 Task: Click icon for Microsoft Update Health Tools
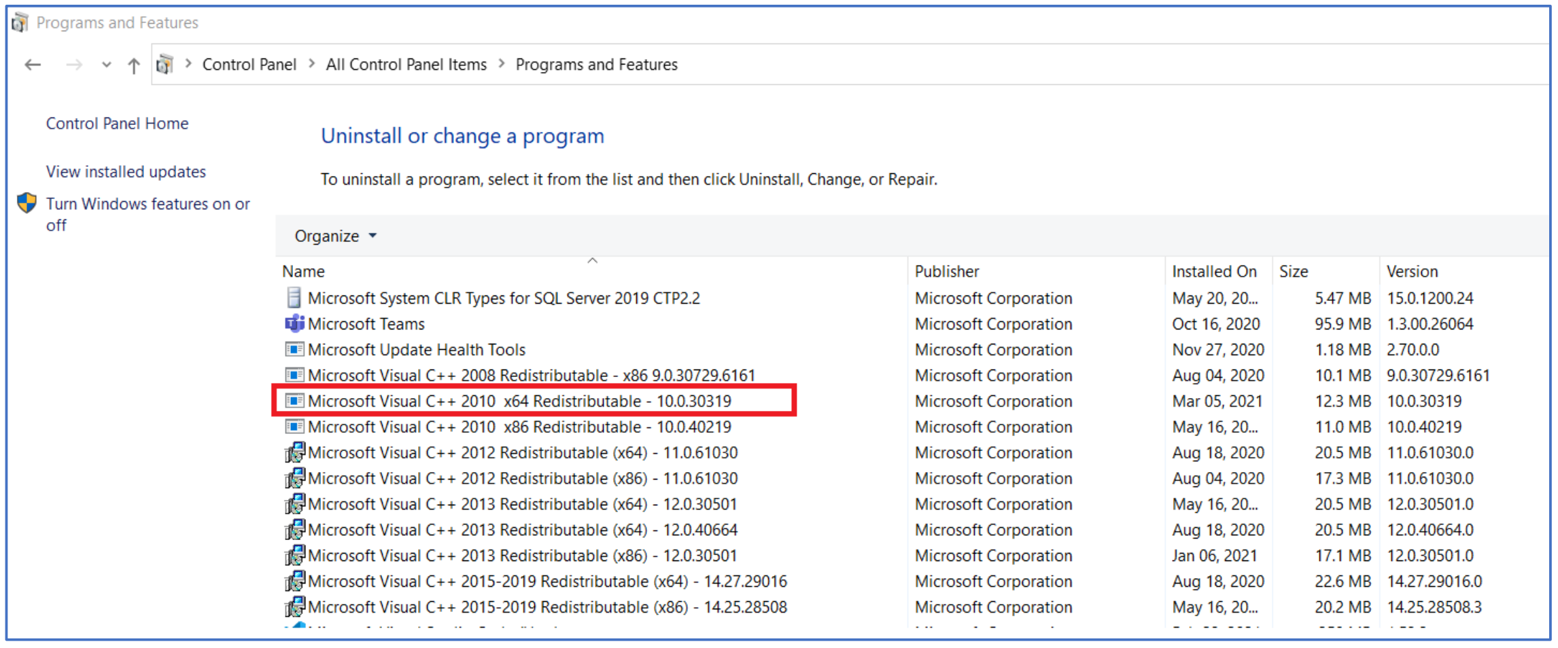click(x=294, y=349)
